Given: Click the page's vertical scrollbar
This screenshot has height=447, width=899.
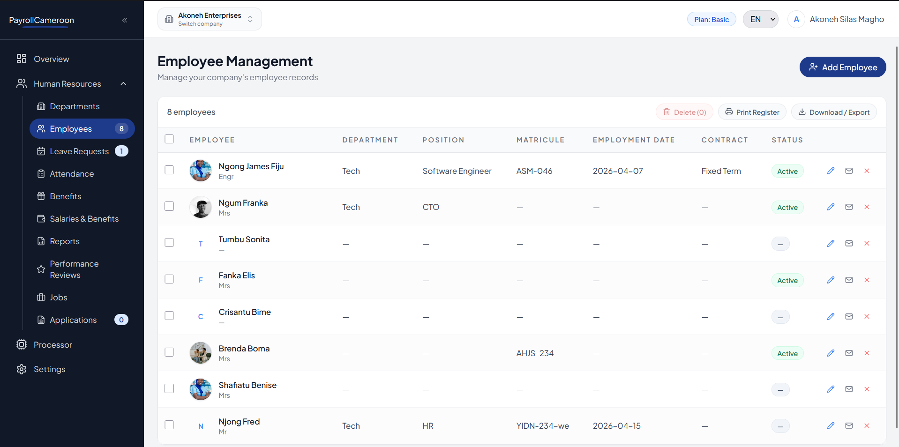Looking at the screenshot, I should (897, 234).
